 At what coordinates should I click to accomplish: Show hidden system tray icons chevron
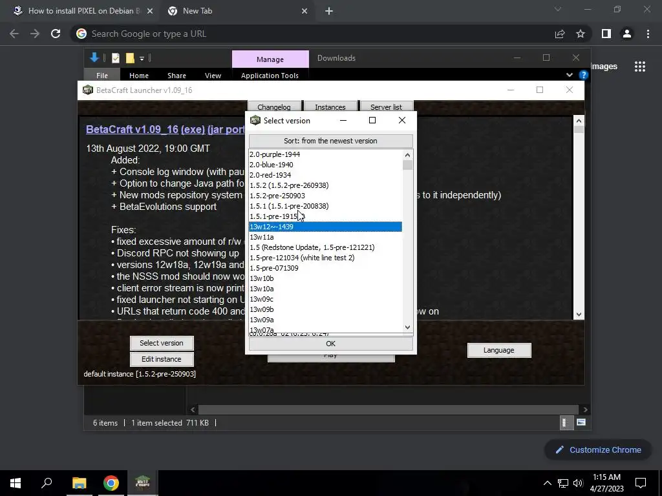(547, 483)
